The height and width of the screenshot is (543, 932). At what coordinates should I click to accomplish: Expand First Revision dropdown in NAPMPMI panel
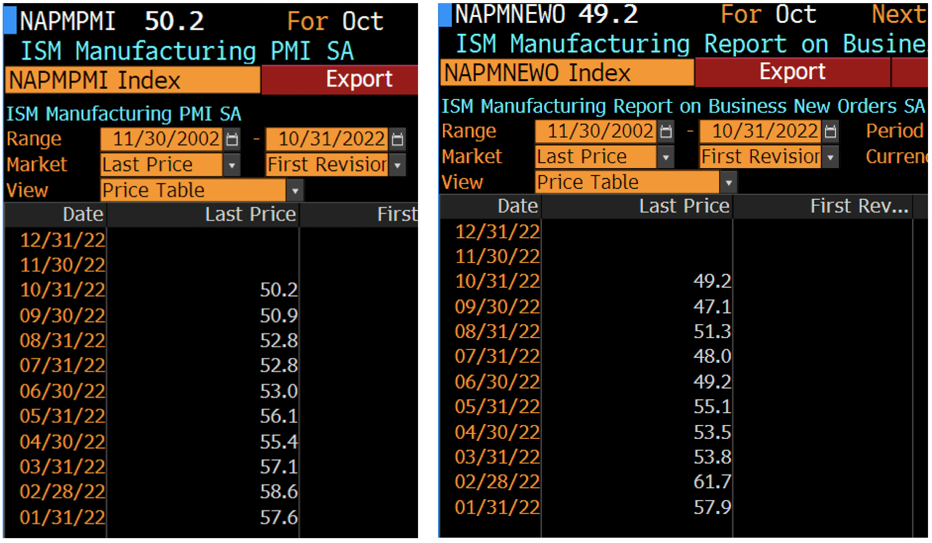[x=398, y=165]
